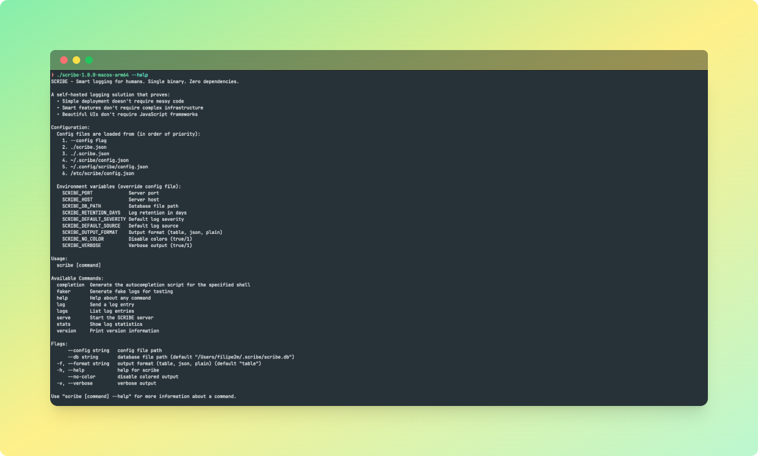This screenshot has width=758, height=456.
Task: Click the SCRIBE_DB_PATH variable name
Action: 81,206
